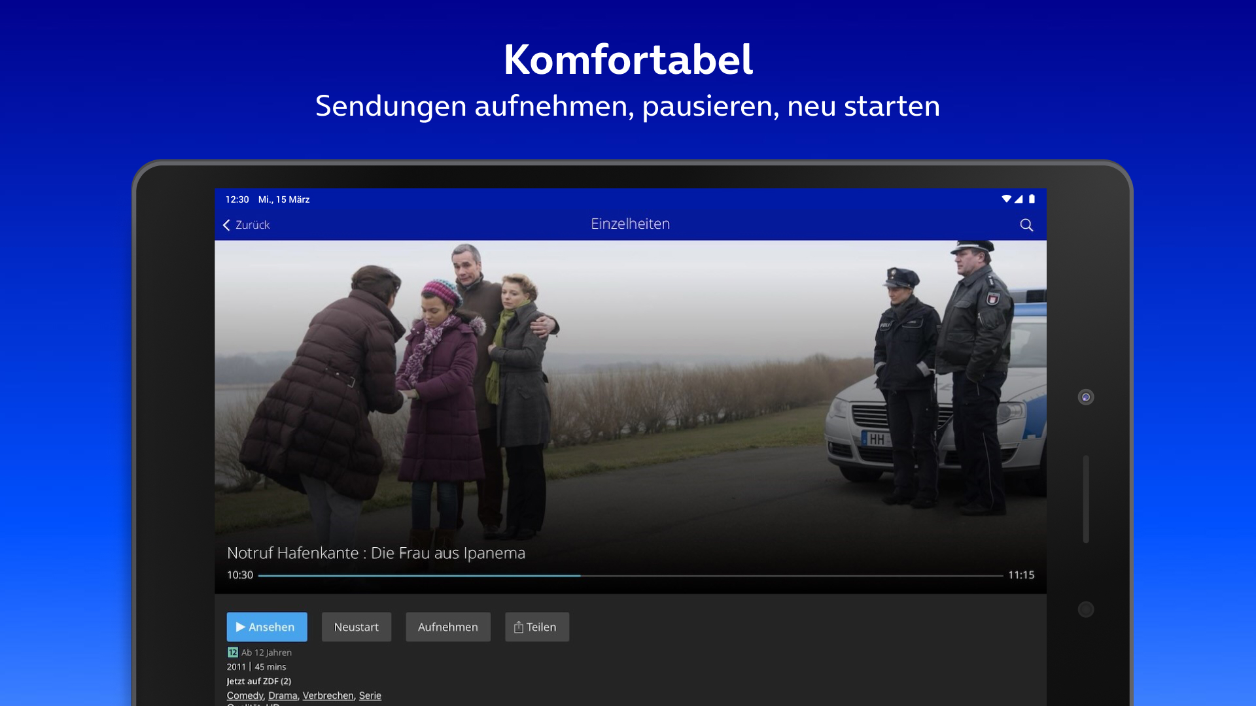Restart the show via the Neustart button

pyautogui.click(x=356, y=626)
